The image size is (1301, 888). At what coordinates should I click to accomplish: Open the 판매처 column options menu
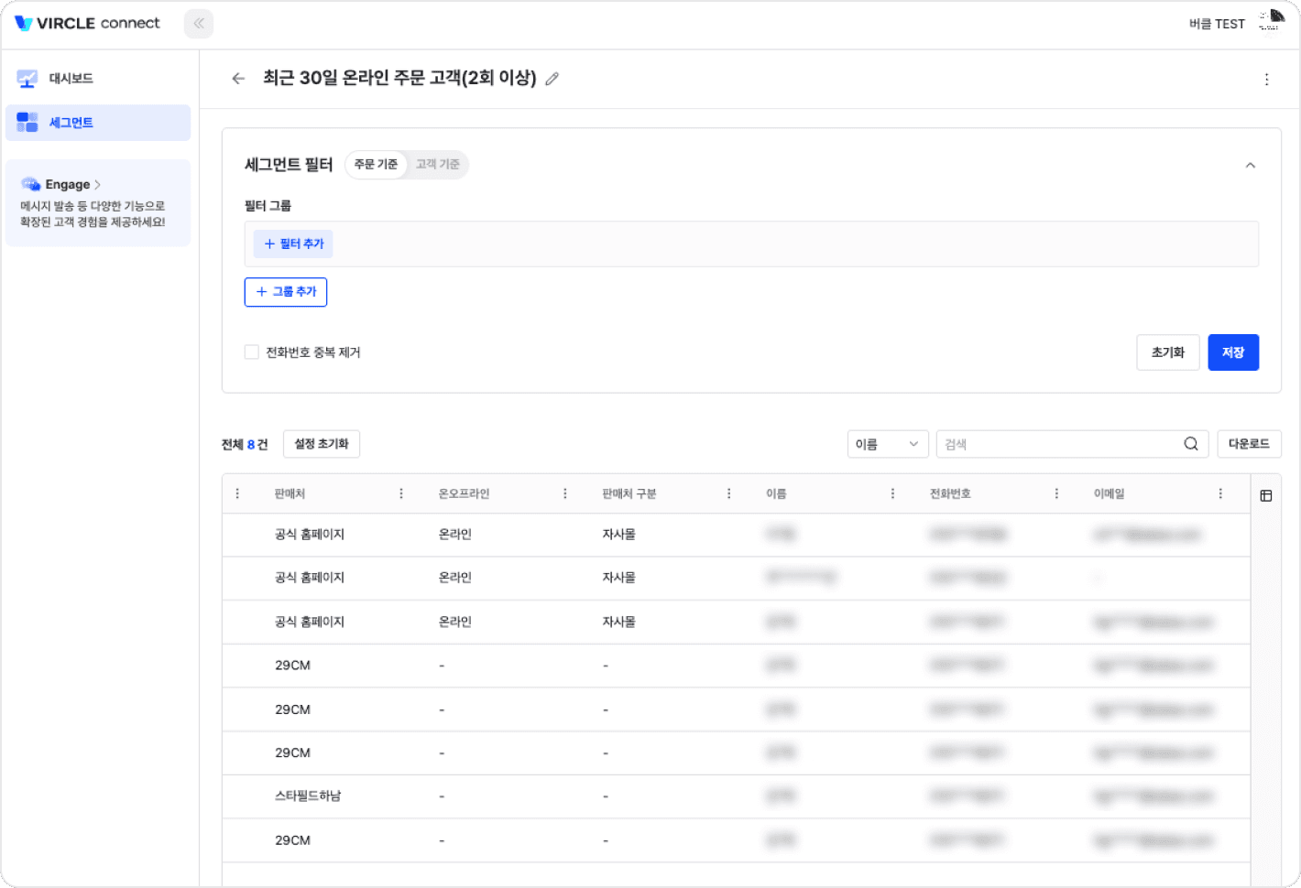click(400, 493)
